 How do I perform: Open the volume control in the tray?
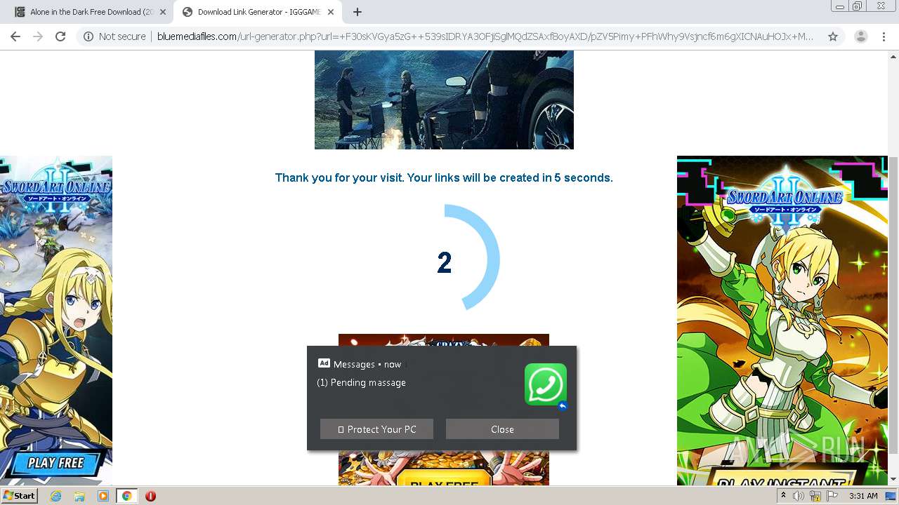pos(799,496)
